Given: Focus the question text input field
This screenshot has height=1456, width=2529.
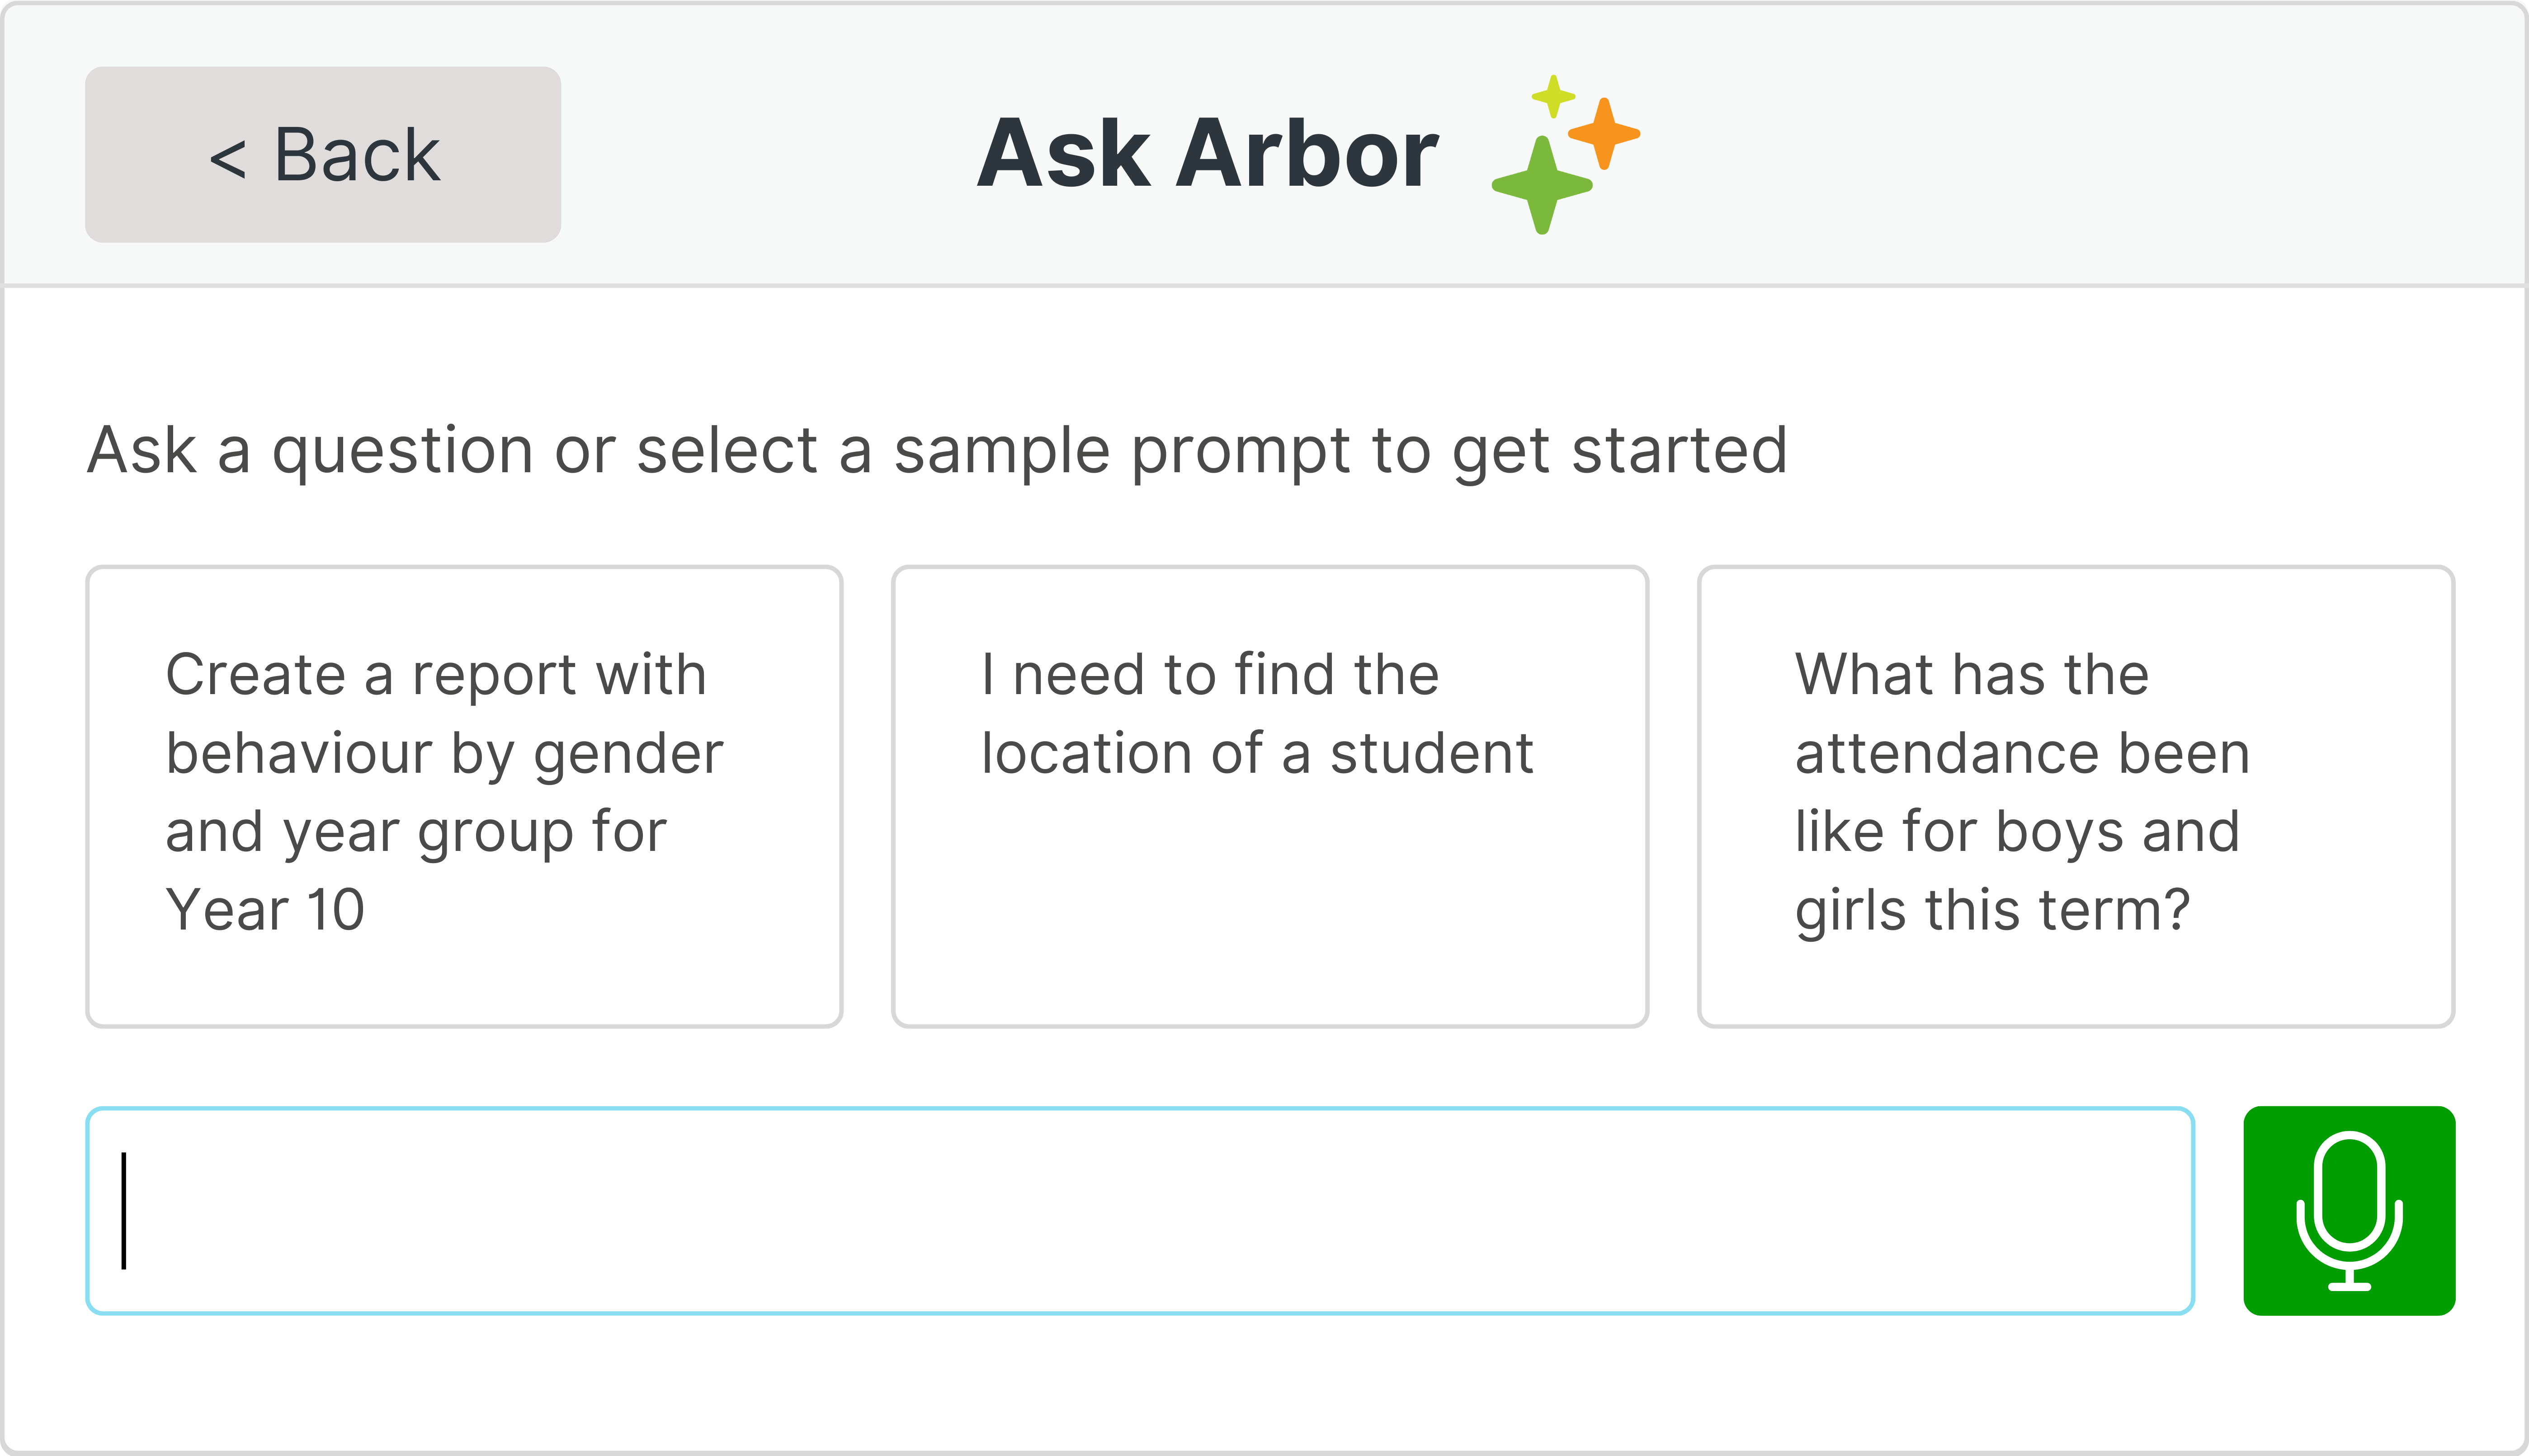Looking at the screenshot, I should tap(1138, 1210).
